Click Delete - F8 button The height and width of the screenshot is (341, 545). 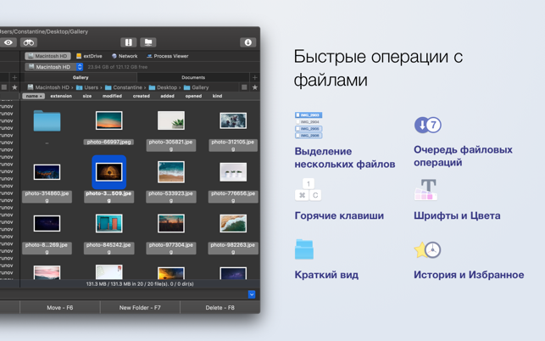pyautogui.click(x=220, y=308)
